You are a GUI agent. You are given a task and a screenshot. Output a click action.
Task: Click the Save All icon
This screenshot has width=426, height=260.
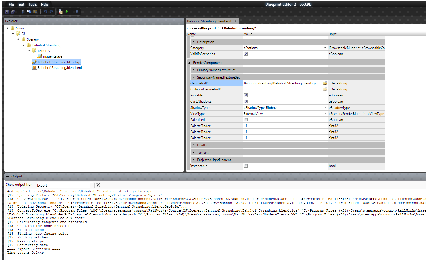[13, 12]
